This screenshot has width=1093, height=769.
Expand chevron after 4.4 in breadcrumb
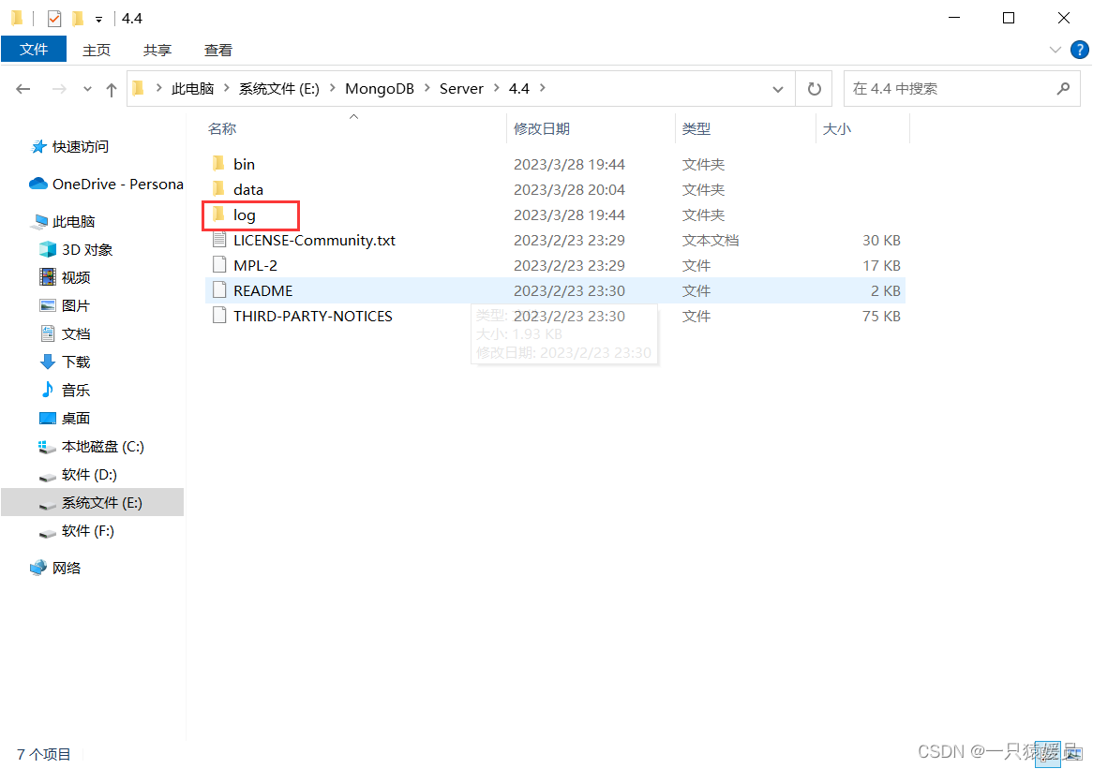pos(543,88)
